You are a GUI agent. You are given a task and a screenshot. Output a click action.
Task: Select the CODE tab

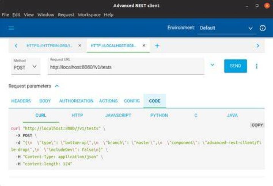pos(155,101)
